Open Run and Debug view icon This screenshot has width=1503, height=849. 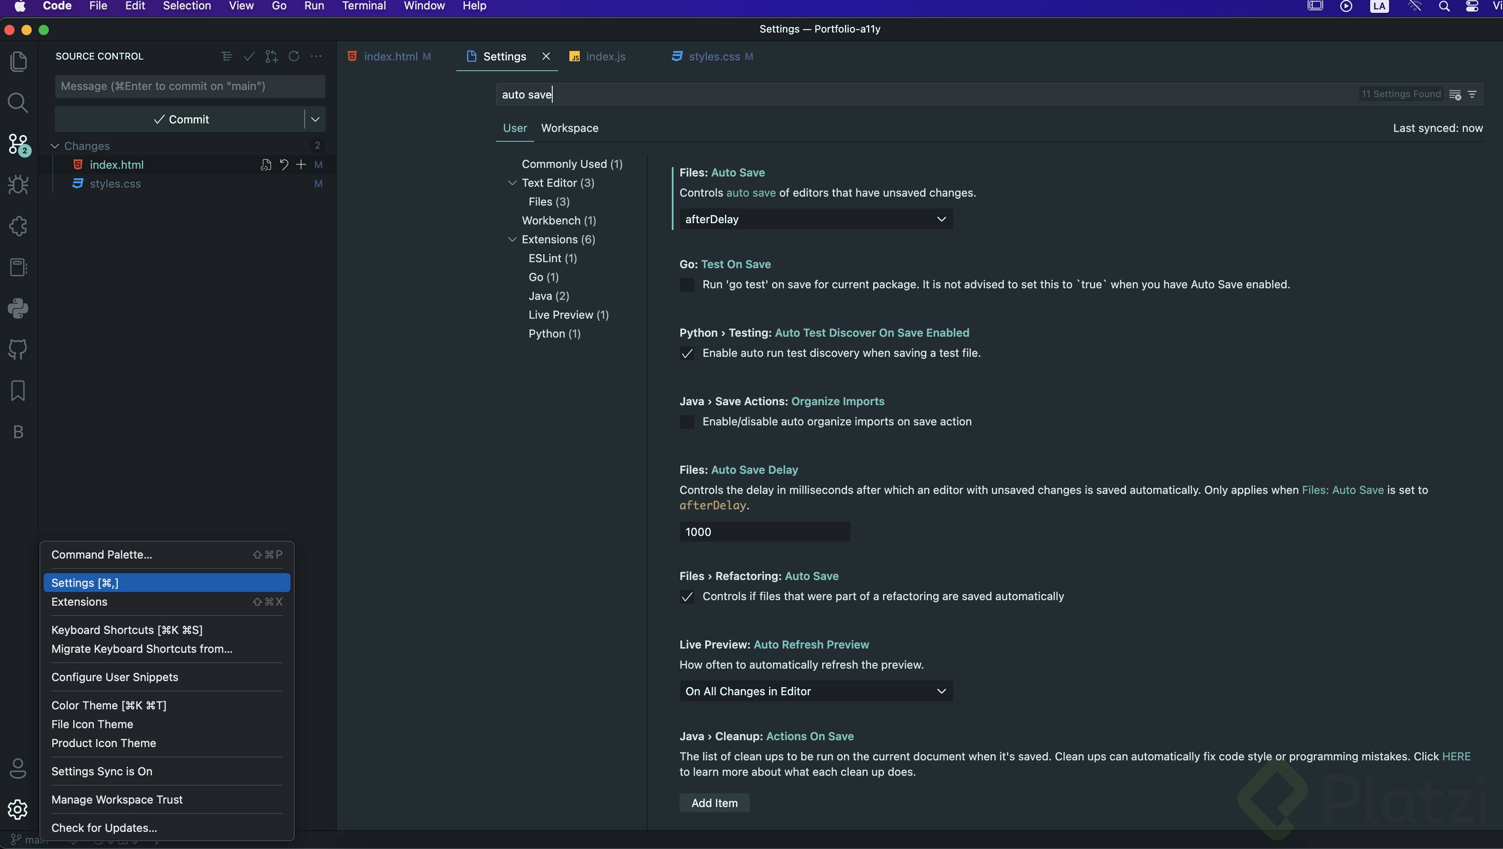click(18, 185)
